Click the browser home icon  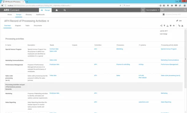[x=172, y=5]
